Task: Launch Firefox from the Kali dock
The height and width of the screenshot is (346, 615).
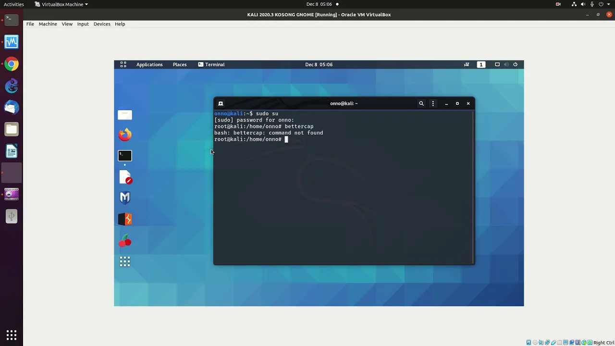Action: [x=125, y=135]
